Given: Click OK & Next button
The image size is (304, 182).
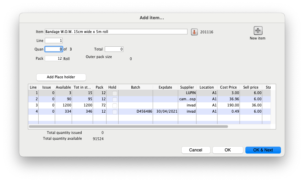Looking at the screenshot, I should tap(263, 150).
